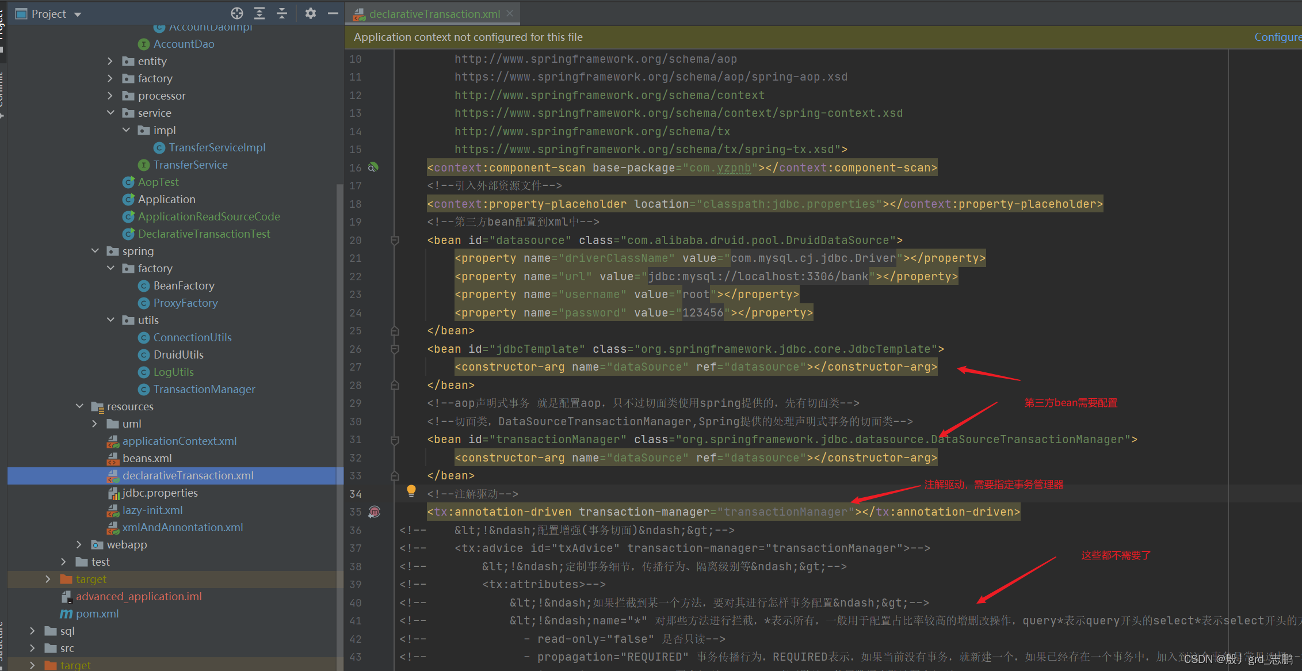Image resolution: width=1302 pixels, height=671 pixels.
Task: Collapse the datasource bean fold at line 20
Action: point(395,240)
